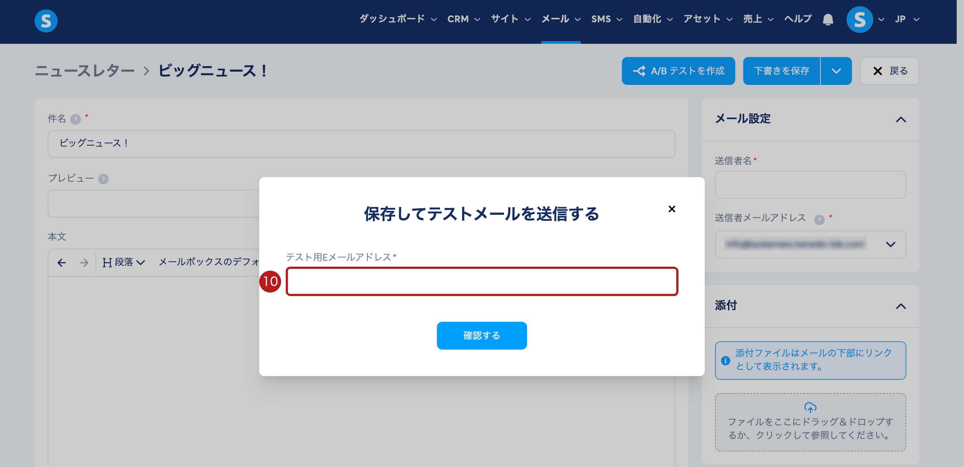Open the メール menu

pyautogui.click(x=561, y=19)
